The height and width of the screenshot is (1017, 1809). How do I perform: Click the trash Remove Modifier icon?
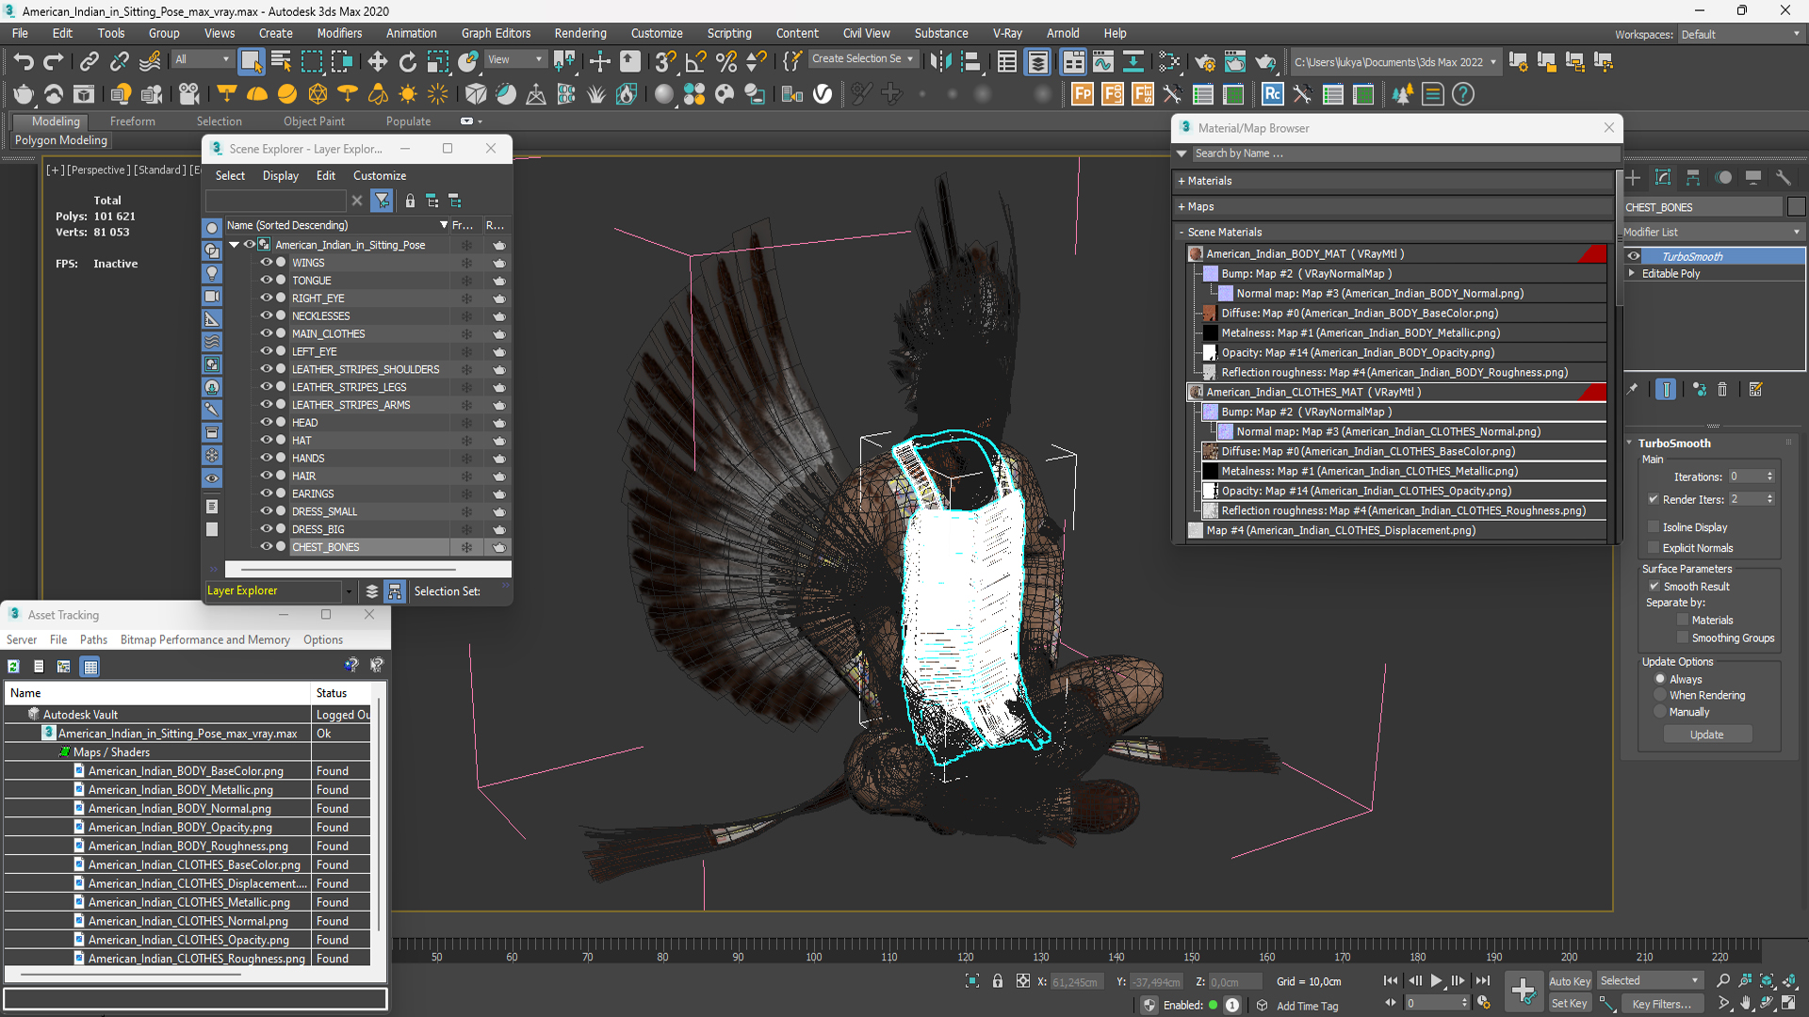click(1722, 389)
